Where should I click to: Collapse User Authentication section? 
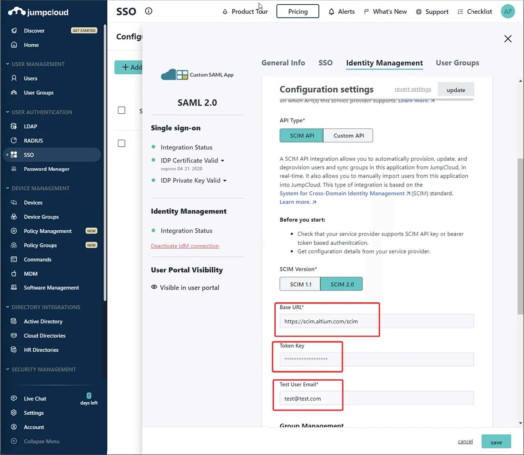click(x=7, y=112)
